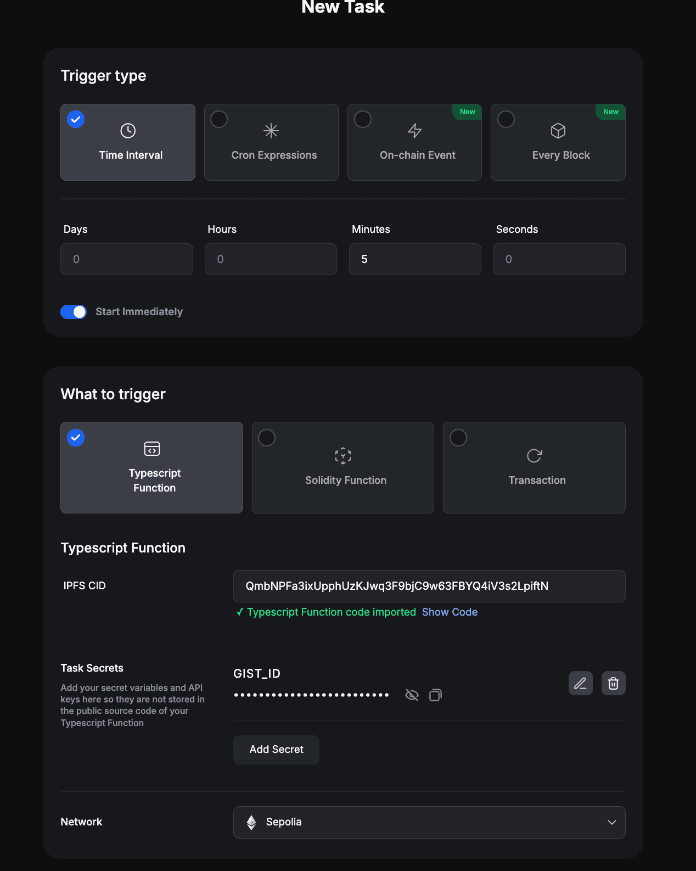
Task: Toggle the Start Immediately switch
Action: 74,312
